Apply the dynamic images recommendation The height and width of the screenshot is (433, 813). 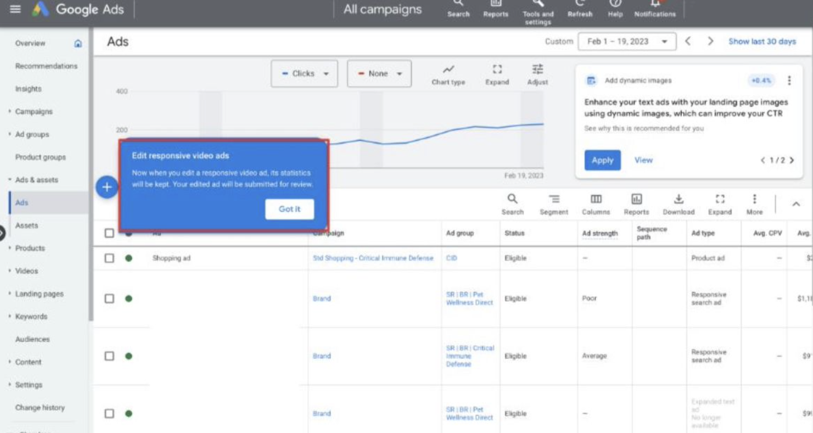[x=602, y=160]
